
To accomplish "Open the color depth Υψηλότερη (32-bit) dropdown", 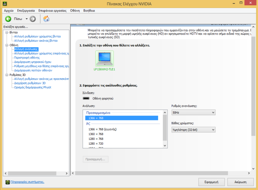I will coord(193,130).
